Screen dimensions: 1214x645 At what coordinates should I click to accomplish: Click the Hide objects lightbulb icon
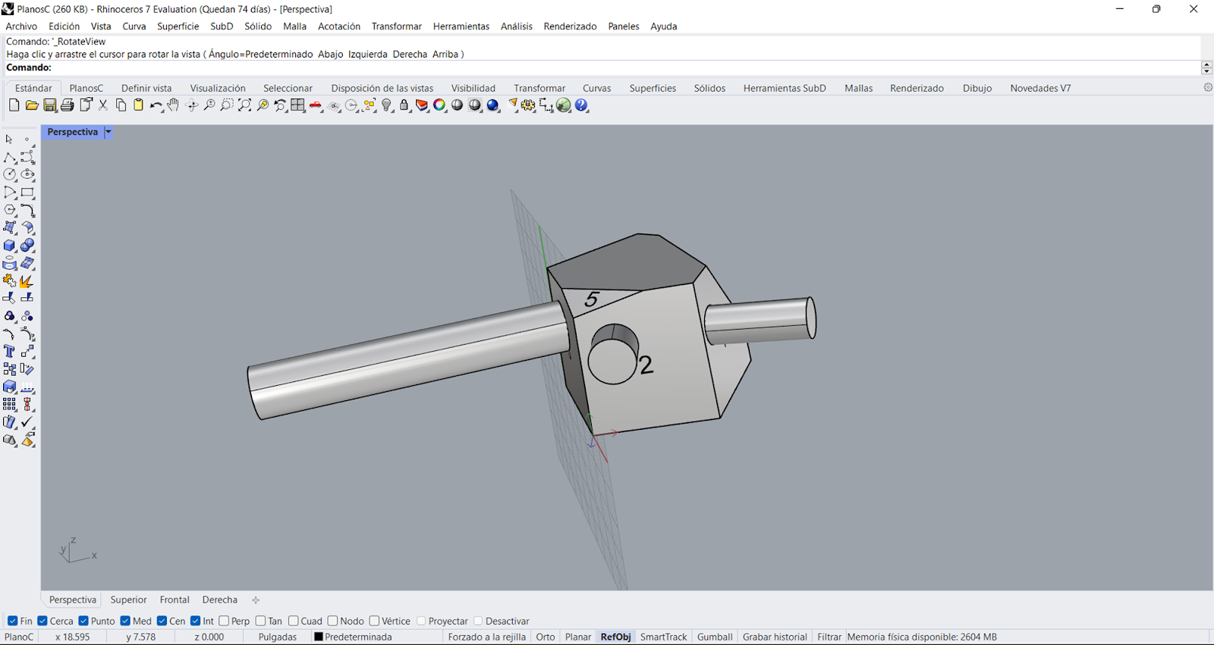[x=387, y=105]
